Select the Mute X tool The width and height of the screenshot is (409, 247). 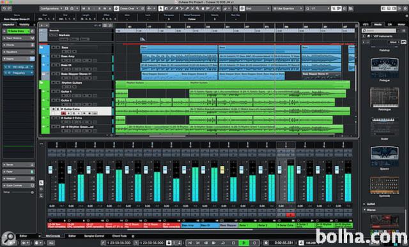click(x=192, y=8)
